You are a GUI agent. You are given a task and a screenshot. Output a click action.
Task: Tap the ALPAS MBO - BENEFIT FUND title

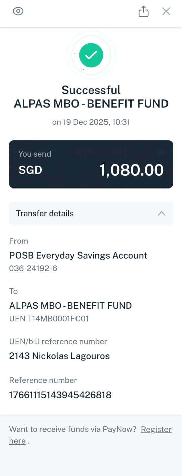point(91,104)
